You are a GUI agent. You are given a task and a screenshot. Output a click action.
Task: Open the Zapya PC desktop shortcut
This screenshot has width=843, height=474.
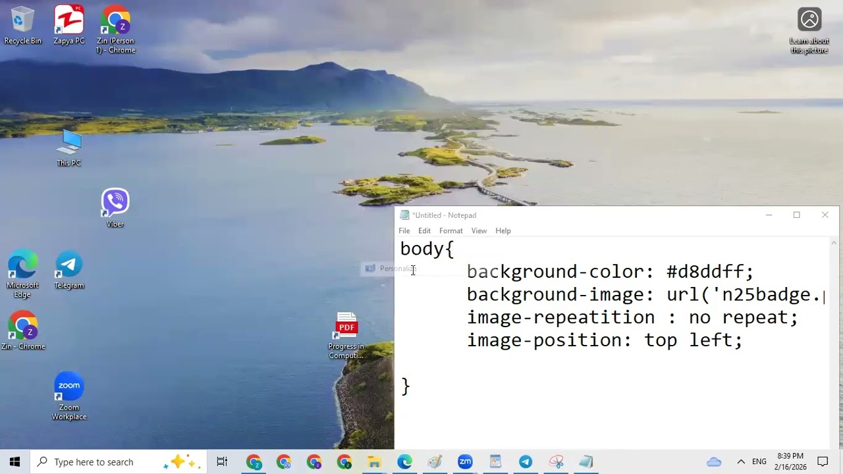(x=69, y=26)
